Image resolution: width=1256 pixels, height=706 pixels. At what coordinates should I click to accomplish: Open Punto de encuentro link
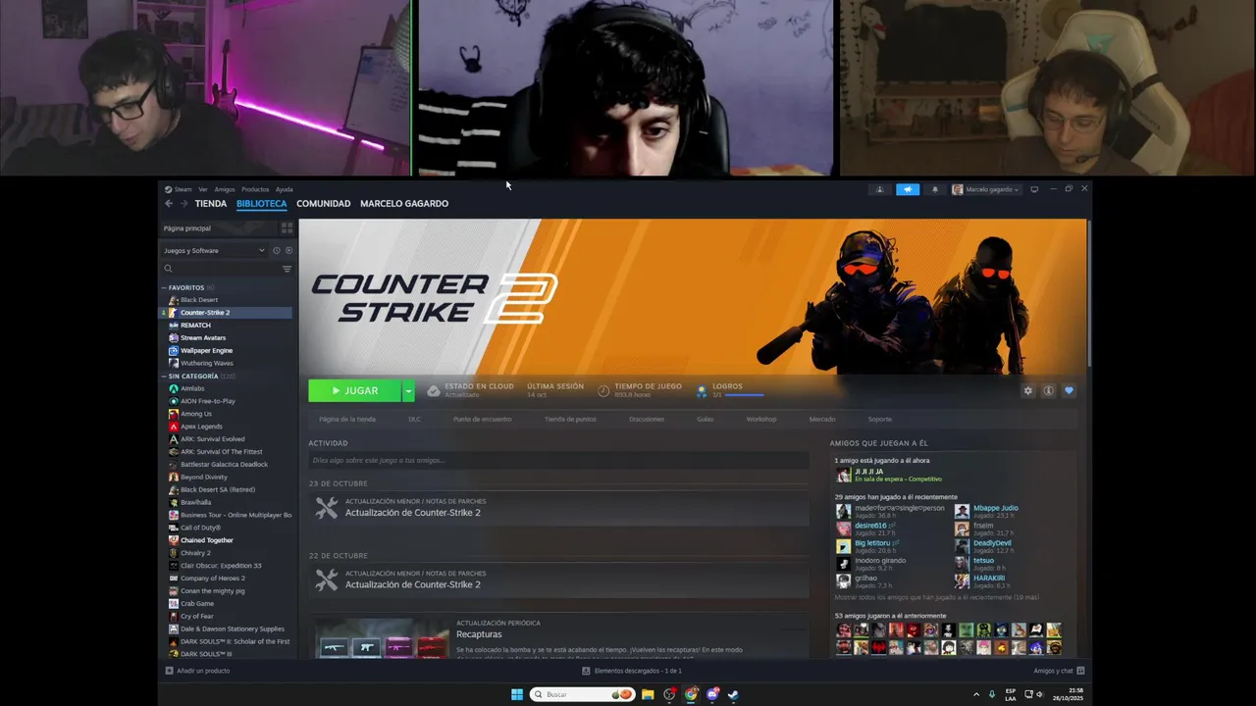pyautogui.click(x=482, y=419)
